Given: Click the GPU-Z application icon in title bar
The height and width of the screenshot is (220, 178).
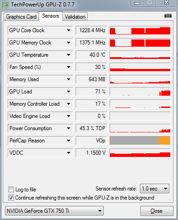Looking at the screenshot, I should (x=5, y=5).
